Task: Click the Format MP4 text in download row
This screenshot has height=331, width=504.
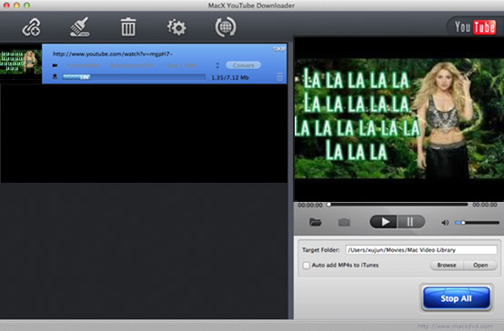Action: pyautogui.click(x=84, y=65)
